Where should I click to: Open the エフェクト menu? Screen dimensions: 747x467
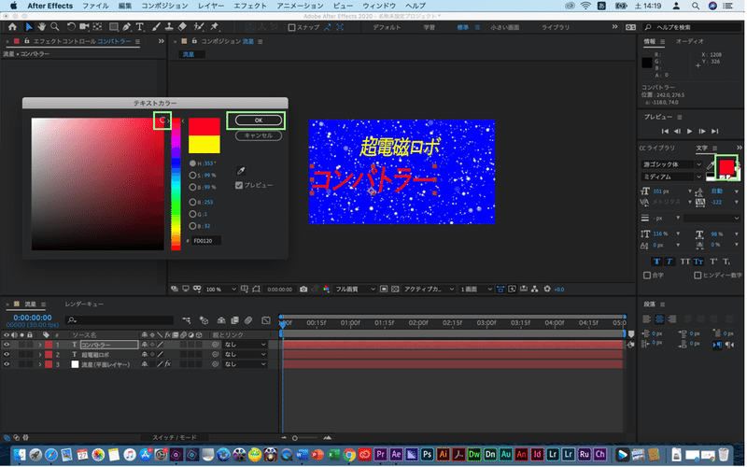click(249, 6)
